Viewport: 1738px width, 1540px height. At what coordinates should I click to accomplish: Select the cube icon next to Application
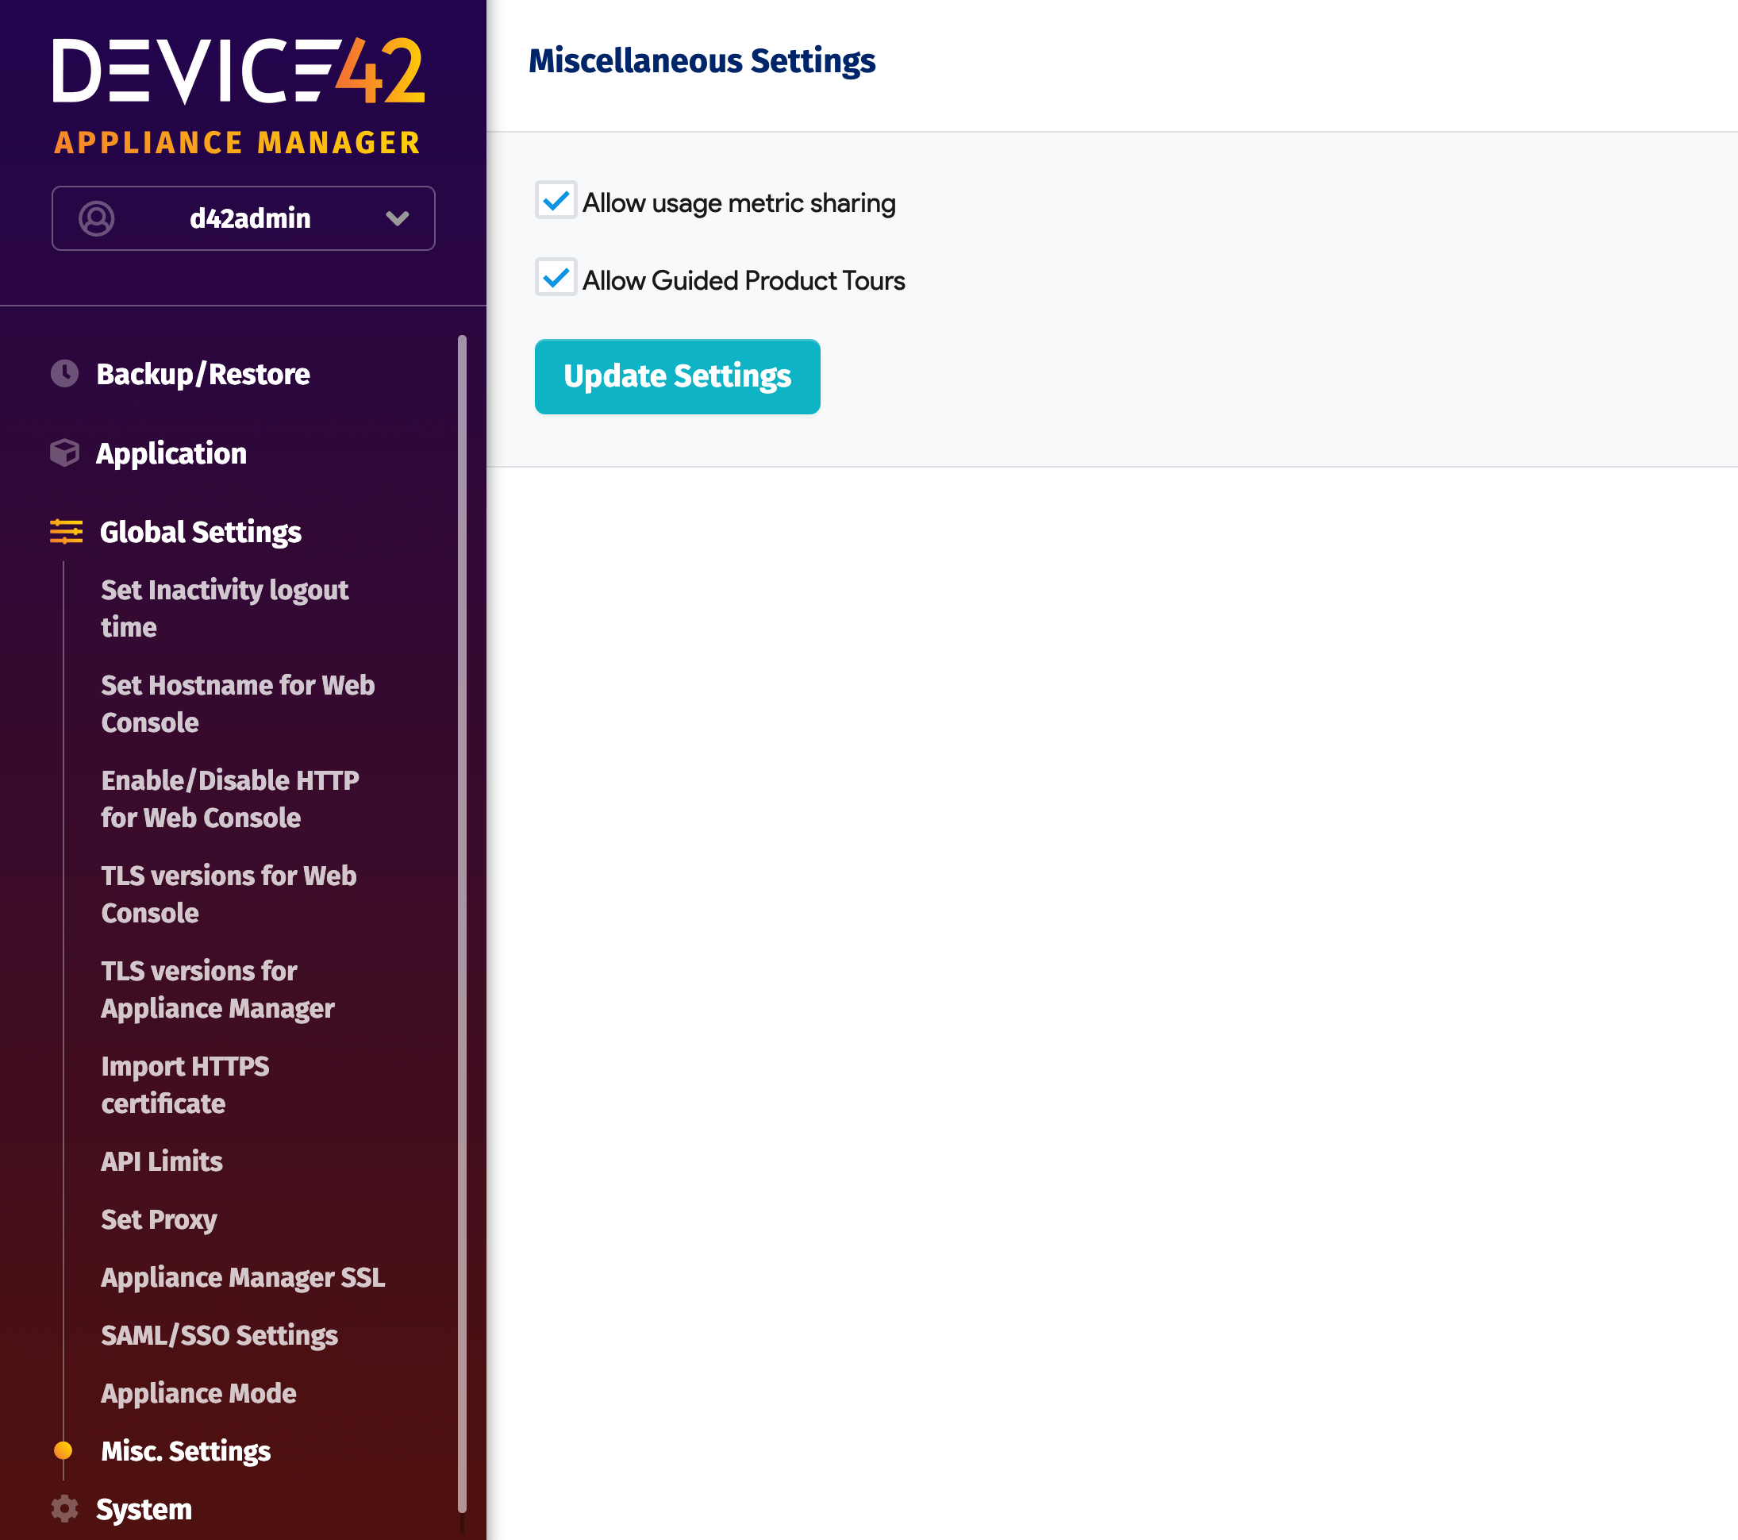pos(64,452)
